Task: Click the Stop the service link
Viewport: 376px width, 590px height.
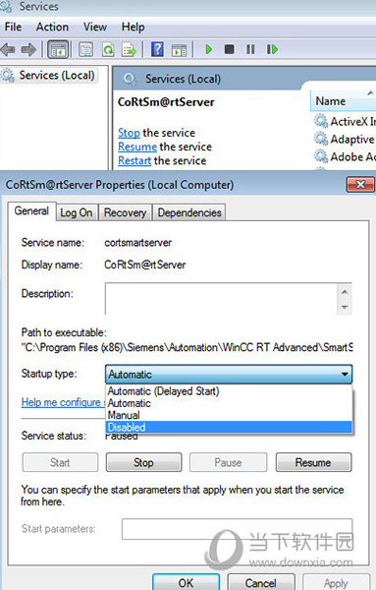Action: 129,133
